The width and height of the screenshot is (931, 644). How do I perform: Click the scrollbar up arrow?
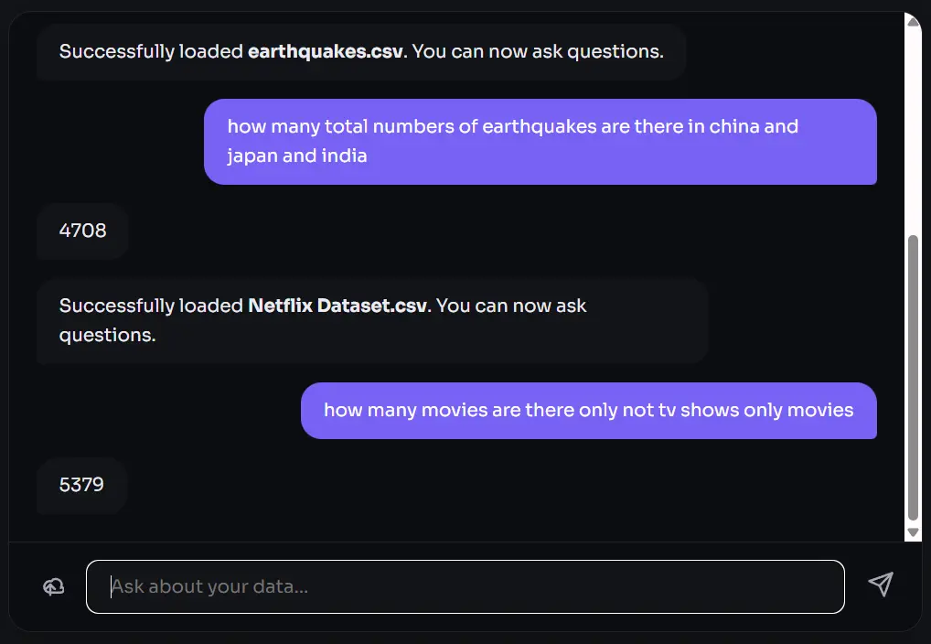tap(913, 22)
